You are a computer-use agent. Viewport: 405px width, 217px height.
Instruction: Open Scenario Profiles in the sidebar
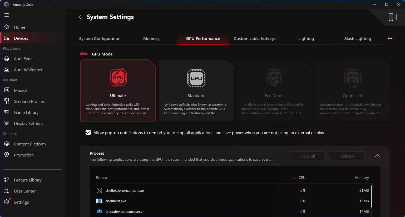point(29,101)
